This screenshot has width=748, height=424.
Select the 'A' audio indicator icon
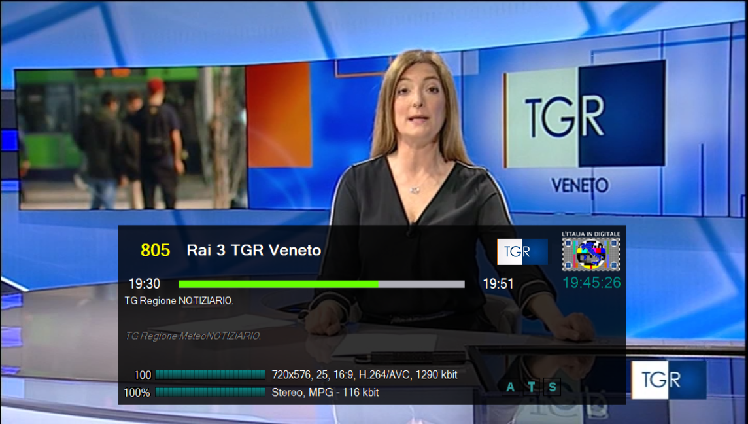tap(511, 387)
